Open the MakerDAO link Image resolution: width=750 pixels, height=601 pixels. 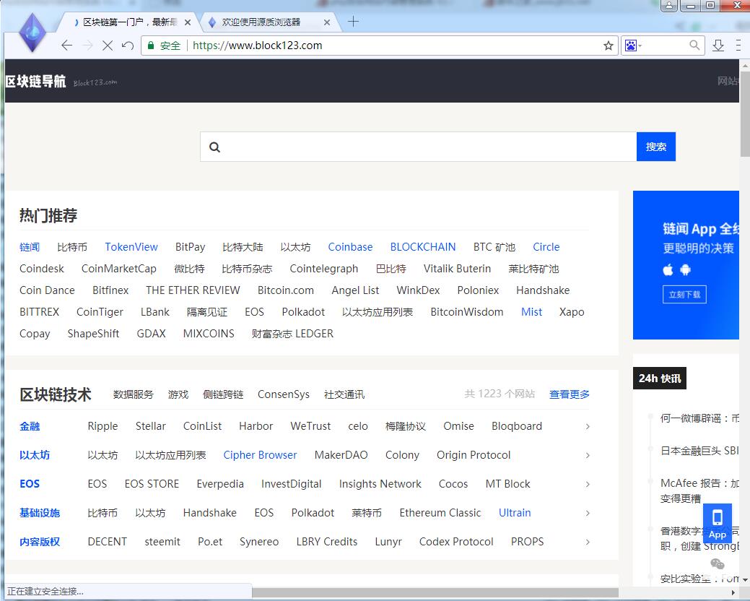tap(341, 455)
